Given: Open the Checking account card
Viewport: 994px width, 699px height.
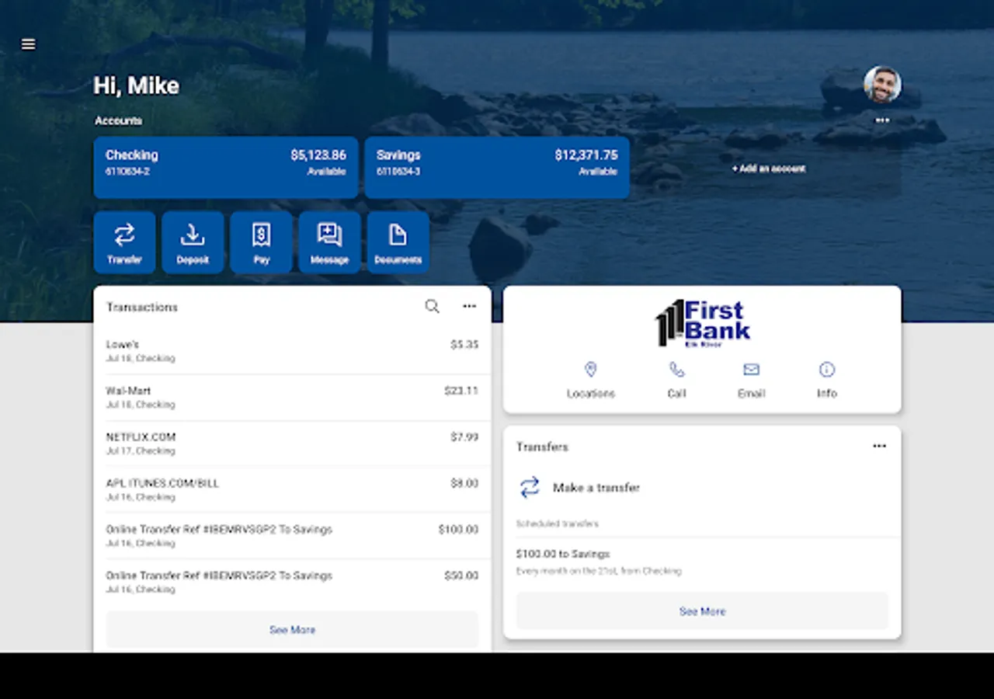Looking at the screenshot, I should (x=226, y=168).
